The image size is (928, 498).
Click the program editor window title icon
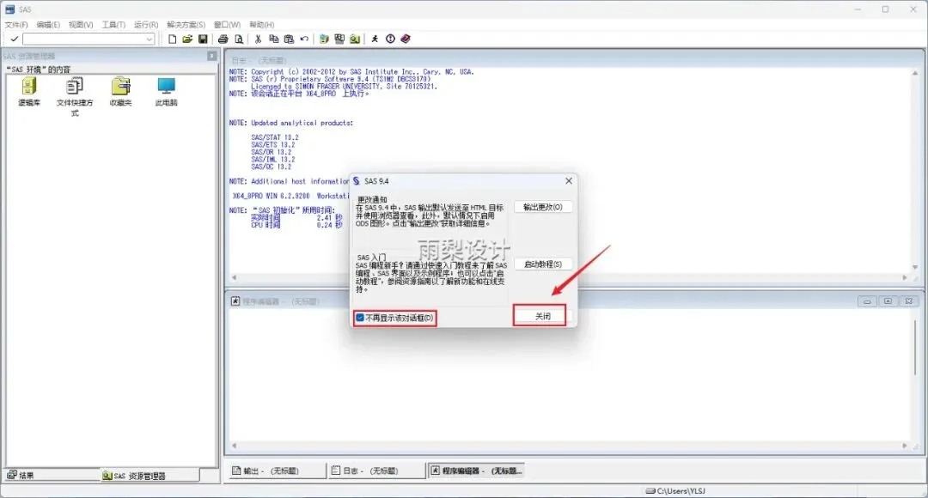coord(235,301)
